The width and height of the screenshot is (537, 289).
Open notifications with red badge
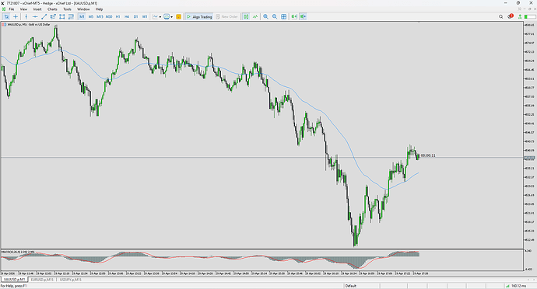[x=511, y=16]
